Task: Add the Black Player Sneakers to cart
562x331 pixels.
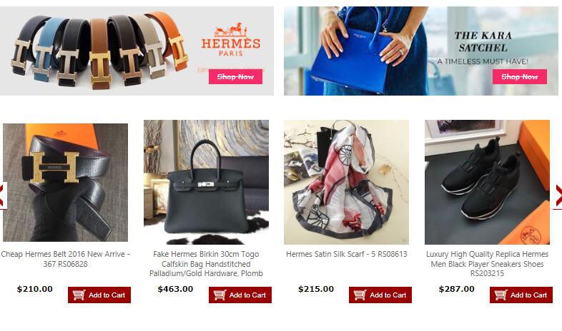Action: [521, 295]
